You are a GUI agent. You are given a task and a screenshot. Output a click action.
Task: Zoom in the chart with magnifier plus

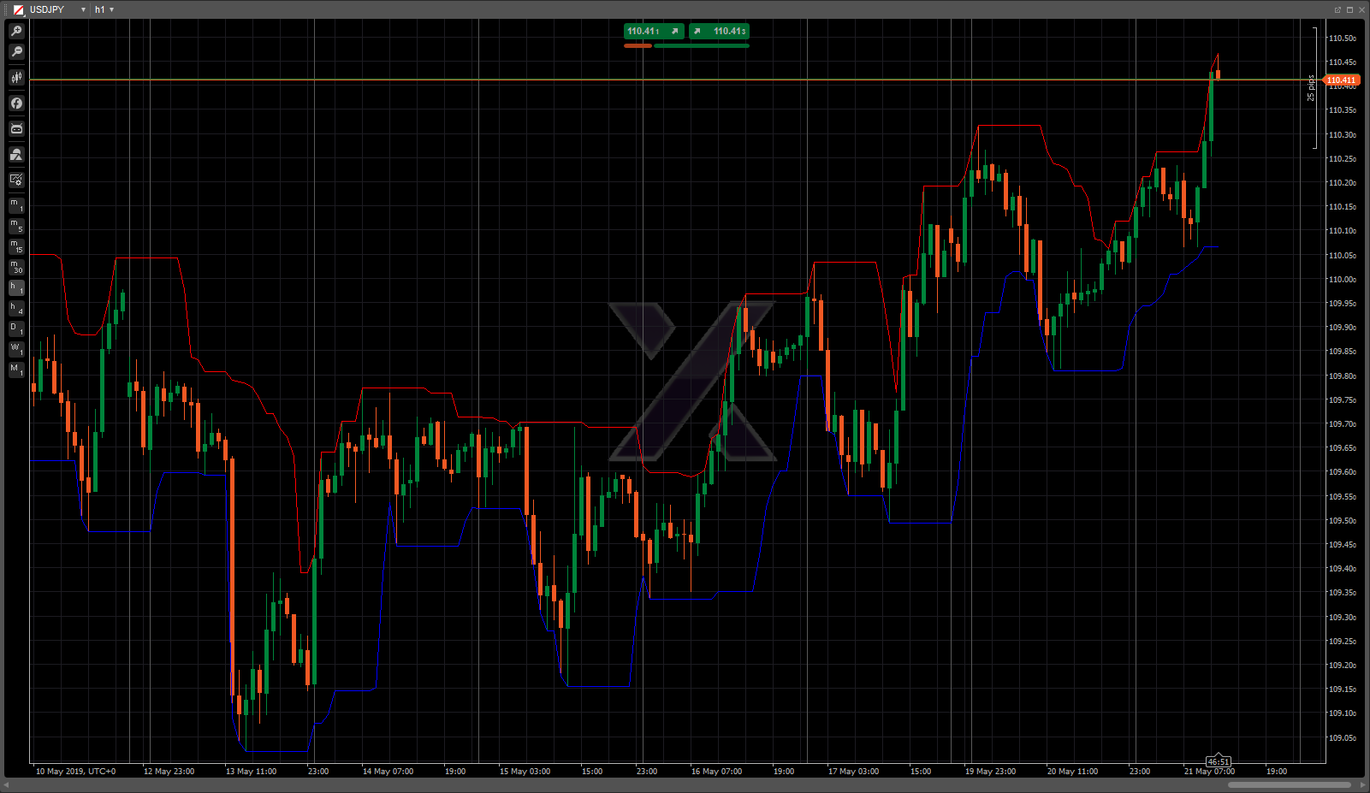tap(16, 31)
